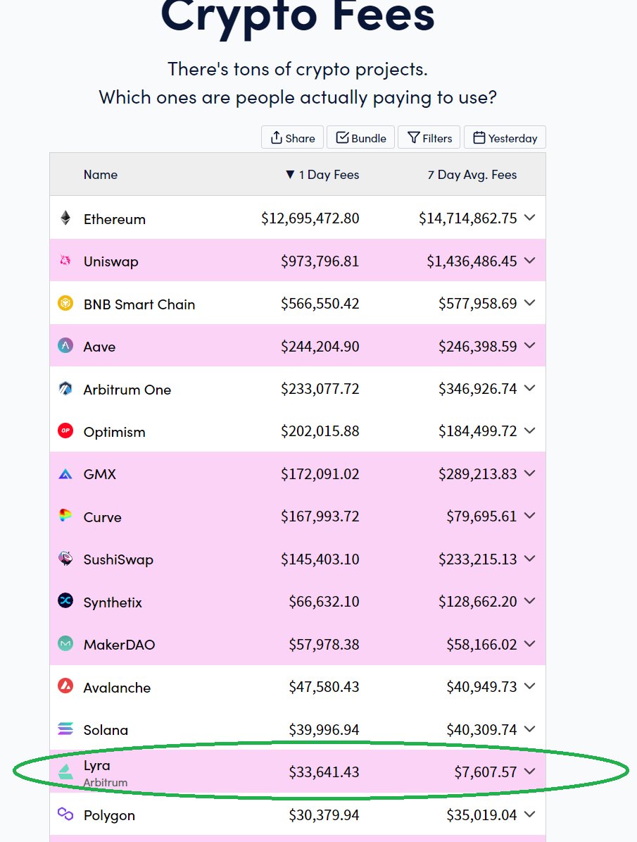Select the Optimism name text
The image size is (637, 842).
(114, 433)
